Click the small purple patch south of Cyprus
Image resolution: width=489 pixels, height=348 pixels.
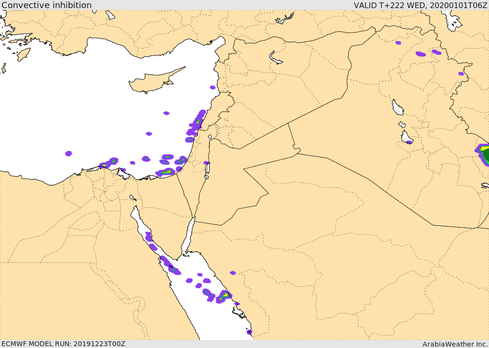click(166, 113)
